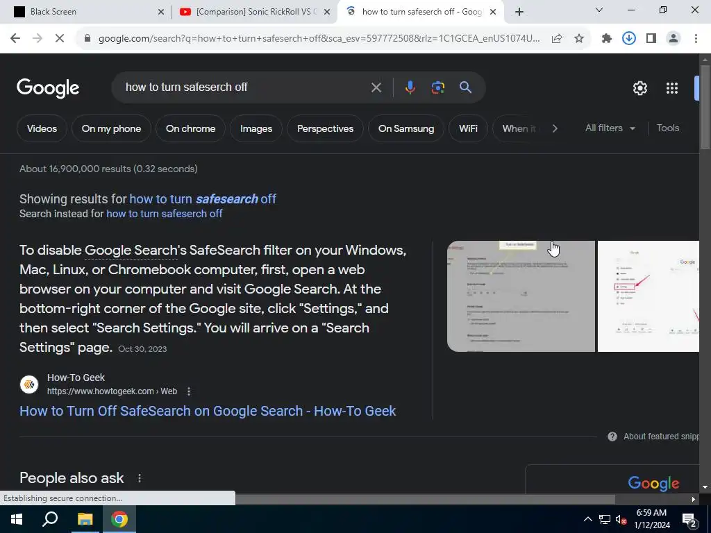Close the Sonic RickRoll YouTube tab
This screenshot has height=533, width=711.
[x=327, y=12]
